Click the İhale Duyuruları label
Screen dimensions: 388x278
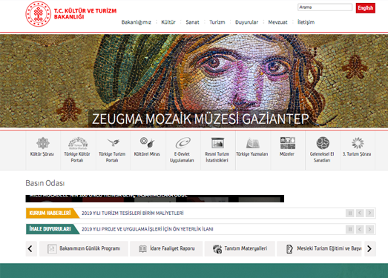click(50, 229)
